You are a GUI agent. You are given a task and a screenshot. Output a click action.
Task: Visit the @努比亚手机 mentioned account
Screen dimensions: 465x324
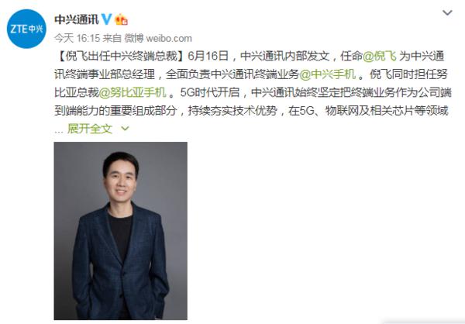click(x=133, y=92)
